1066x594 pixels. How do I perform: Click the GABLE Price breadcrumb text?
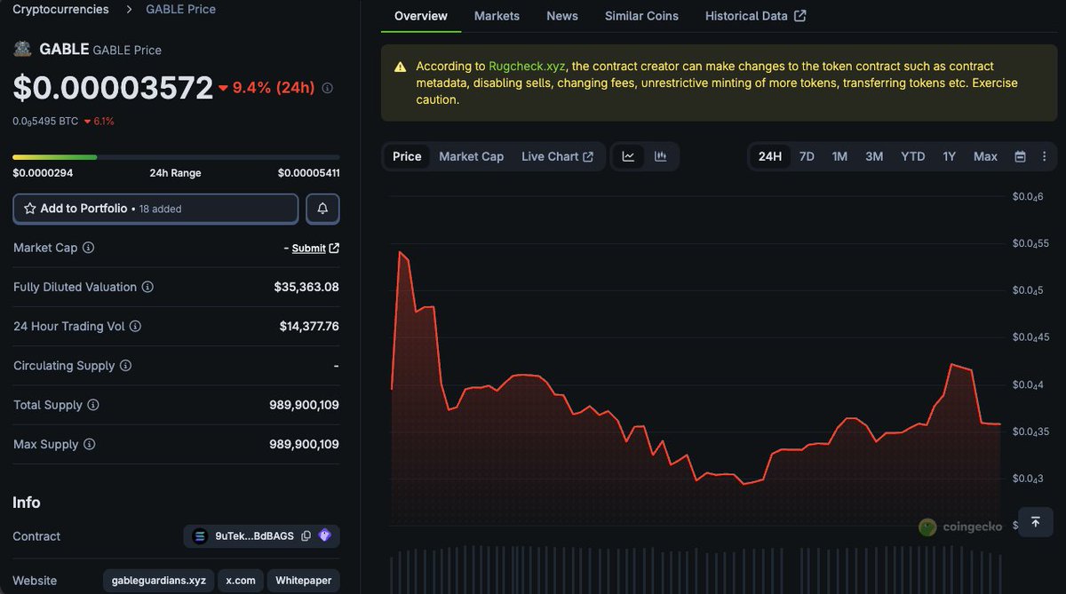click(180, 9)
